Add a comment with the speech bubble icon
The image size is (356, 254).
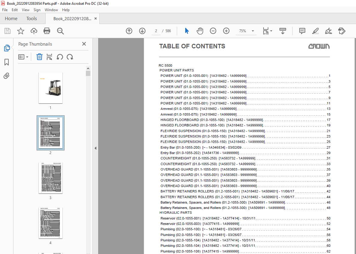302,31
